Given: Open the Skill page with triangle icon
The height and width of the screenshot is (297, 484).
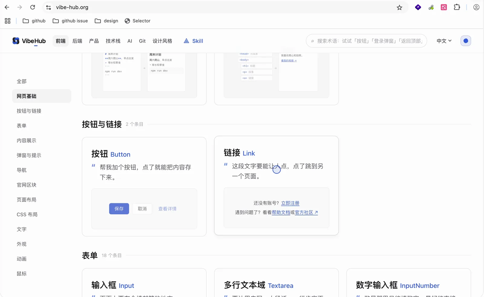Looking at the screenshot, I should tap(193, 41).
